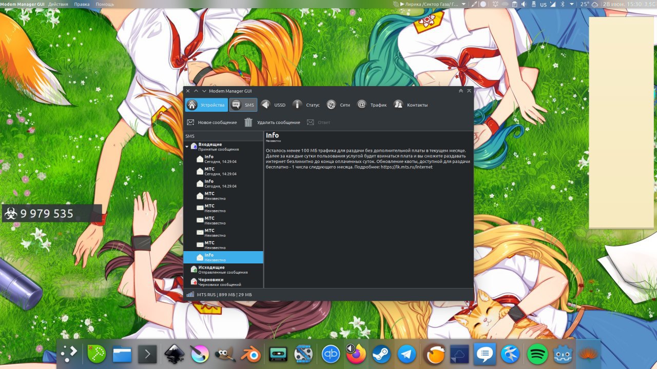The width and height of the screenshot is (657, 369).
Task: Select the highlighted Info message marked Неизвестно
Action: pyautogui.click(x=223, y=257)
